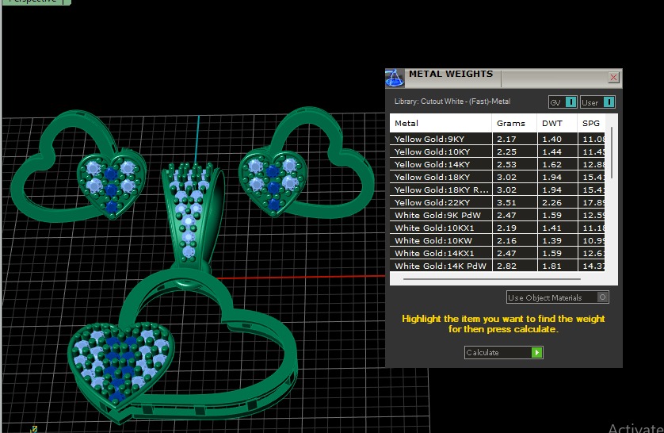Sort by the Grams column header
Screen dimensions: 664x433
[514, 123]
